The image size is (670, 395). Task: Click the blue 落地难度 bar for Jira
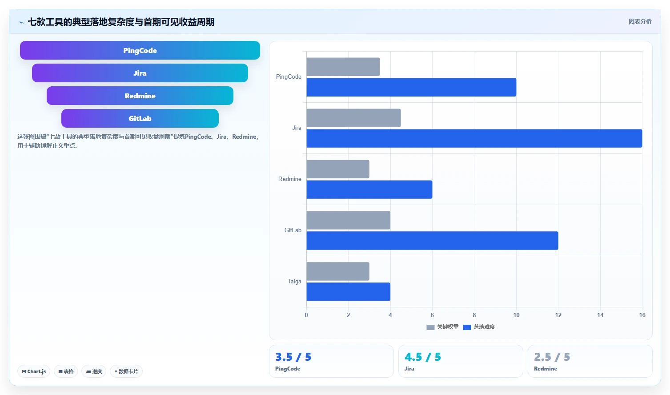(474, 138)
